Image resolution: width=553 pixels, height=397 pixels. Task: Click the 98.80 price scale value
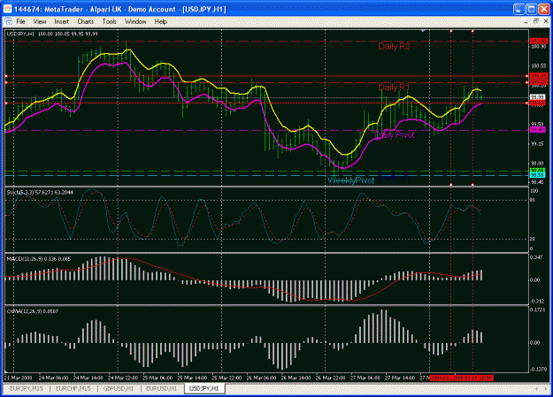(537, 164)
